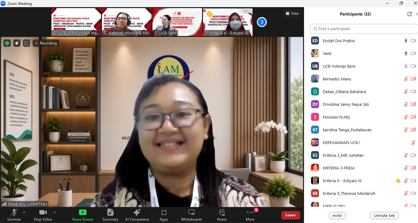The height and width of the screenshot is (223, 418).
Task: Click the Unmute Me button
Action: tap(384, 216)
